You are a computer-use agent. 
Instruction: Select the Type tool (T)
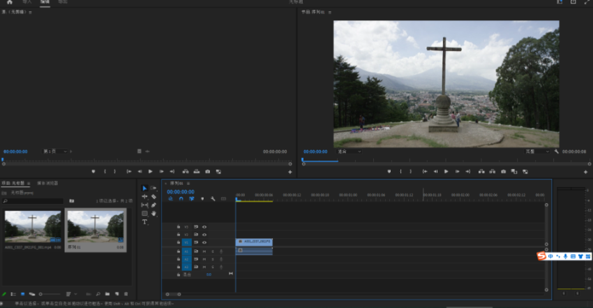pos(145,222)
